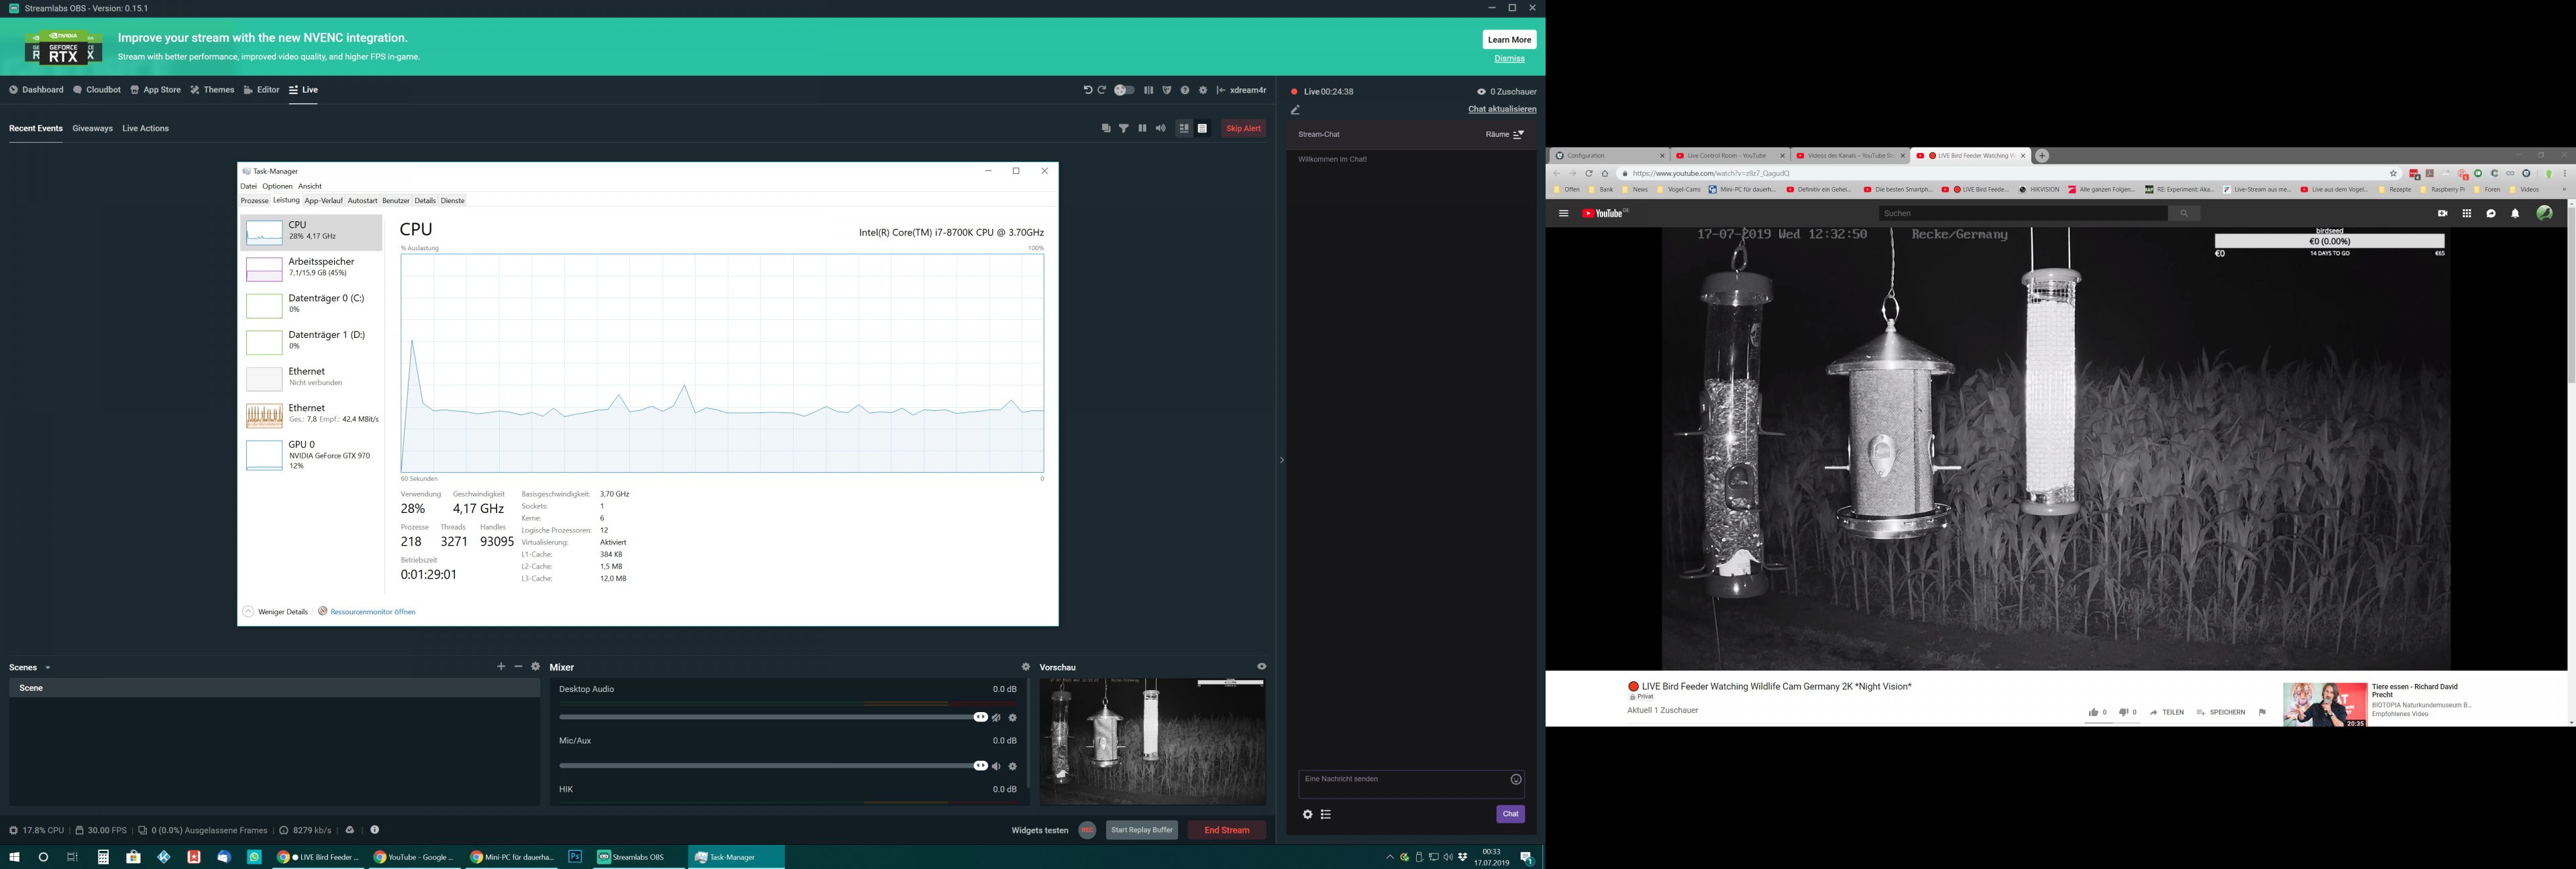Expand the Scenes collection dropdown

click(x=47, y=668)
